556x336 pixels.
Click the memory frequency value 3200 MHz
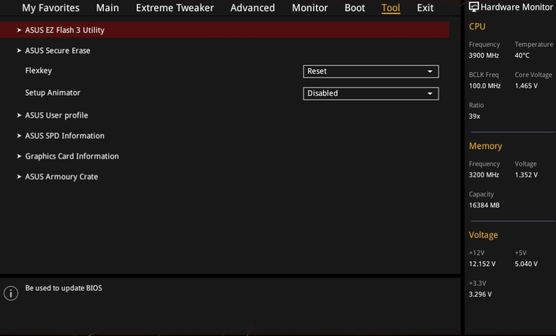[x=484, y=175]
